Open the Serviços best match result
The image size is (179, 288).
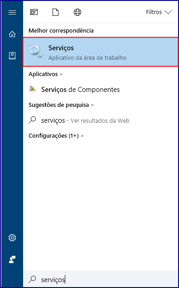click(x=101, y=52)
